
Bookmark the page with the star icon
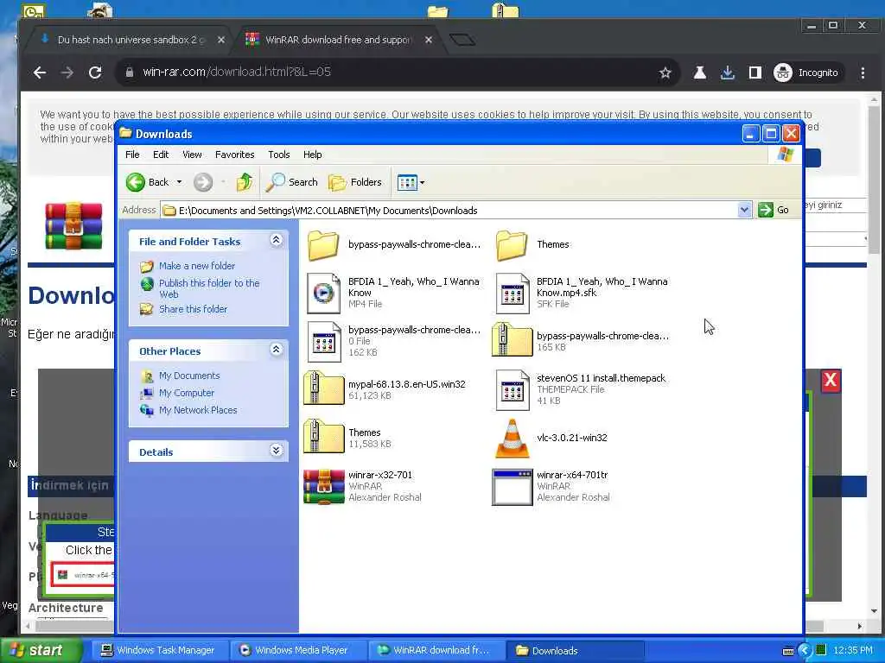tap(665, 73)
